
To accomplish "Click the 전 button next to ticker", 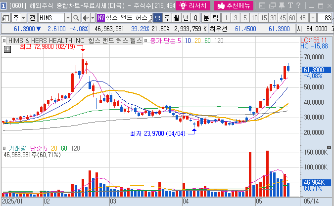I will pyautogui.click(x=33, y=18).
